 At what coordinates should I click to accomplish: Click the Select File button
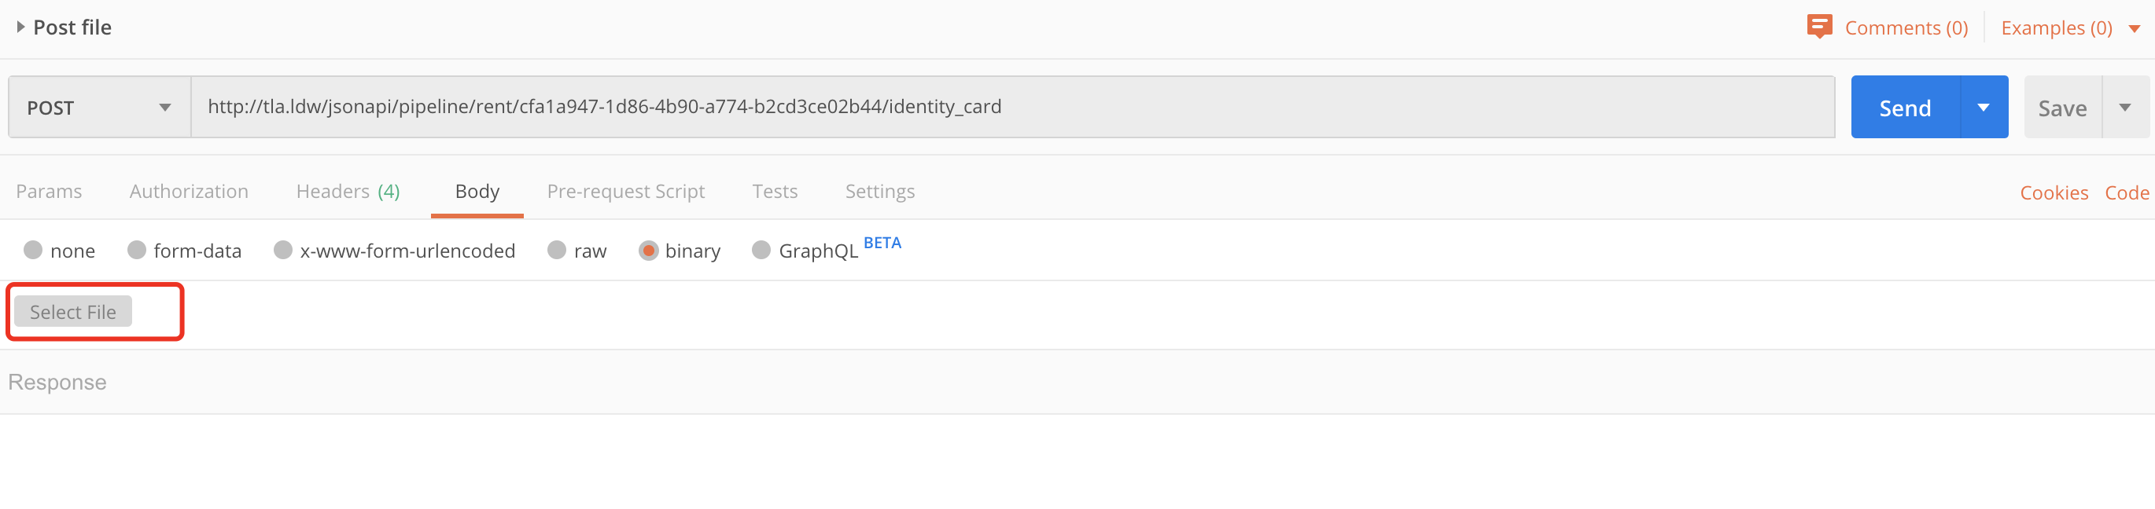[x=73, y=312]
